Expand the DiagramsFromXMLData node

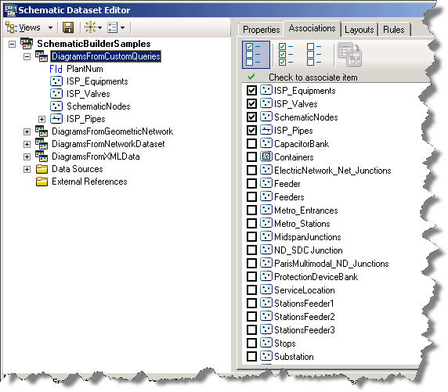(27, 156)
